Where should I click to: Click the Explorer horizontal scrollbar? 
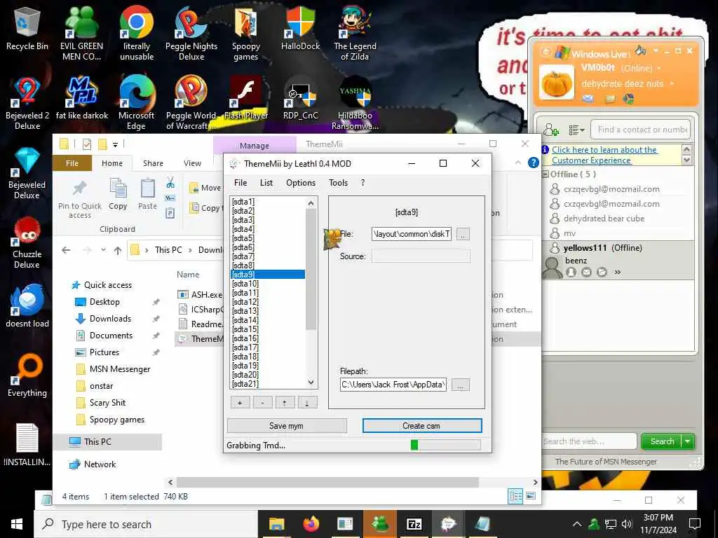(327, 482)
